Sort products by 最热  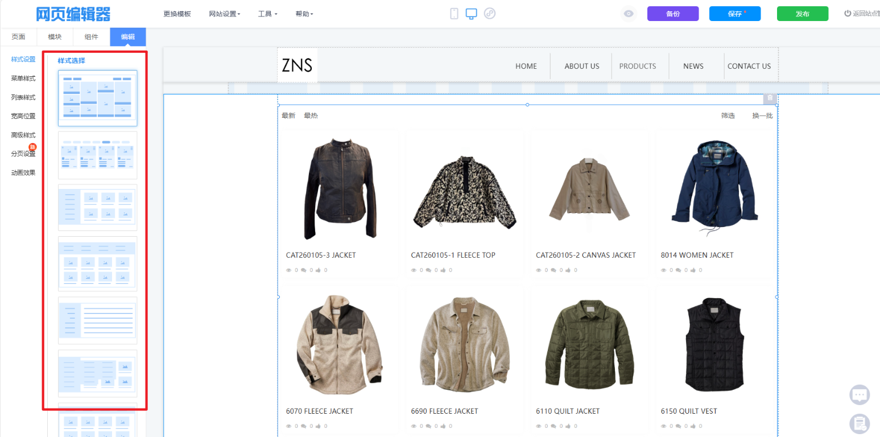coord(311,116)
